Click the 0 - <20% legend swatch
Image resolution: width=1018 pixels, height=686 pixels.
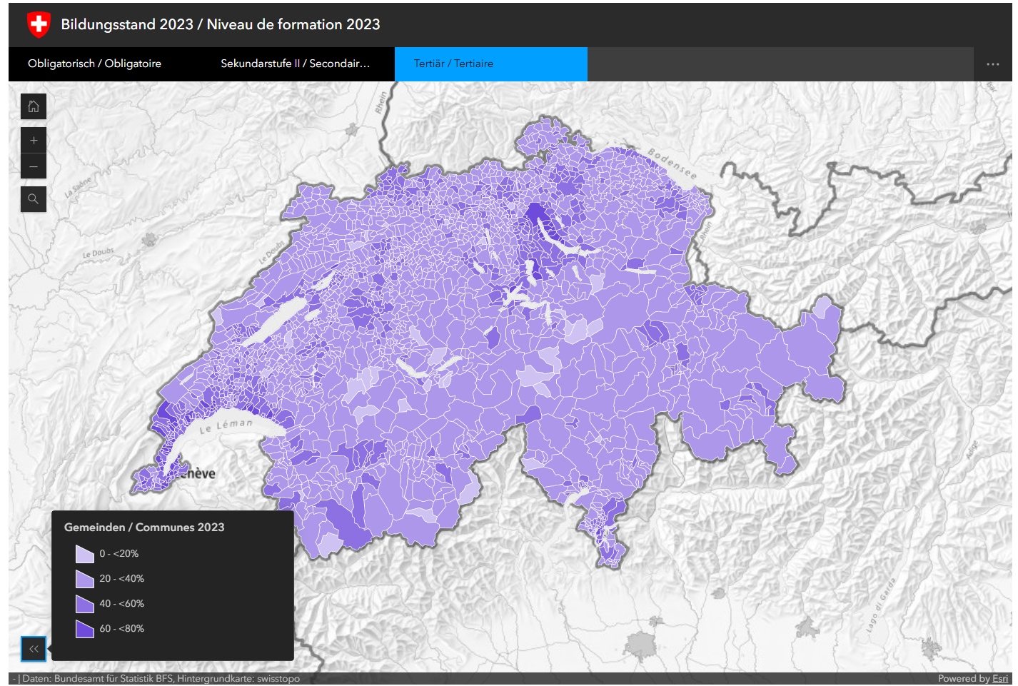point(85,554)
